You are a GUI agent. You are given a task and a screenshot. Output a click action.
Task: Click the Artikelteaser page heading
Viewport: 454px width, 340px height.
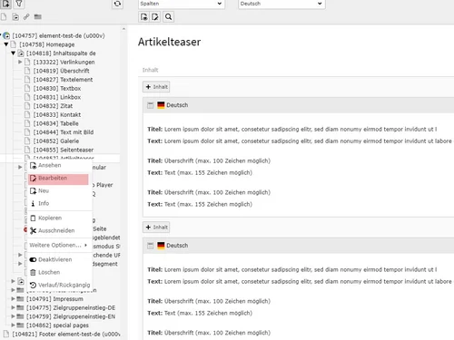[169, 42]
